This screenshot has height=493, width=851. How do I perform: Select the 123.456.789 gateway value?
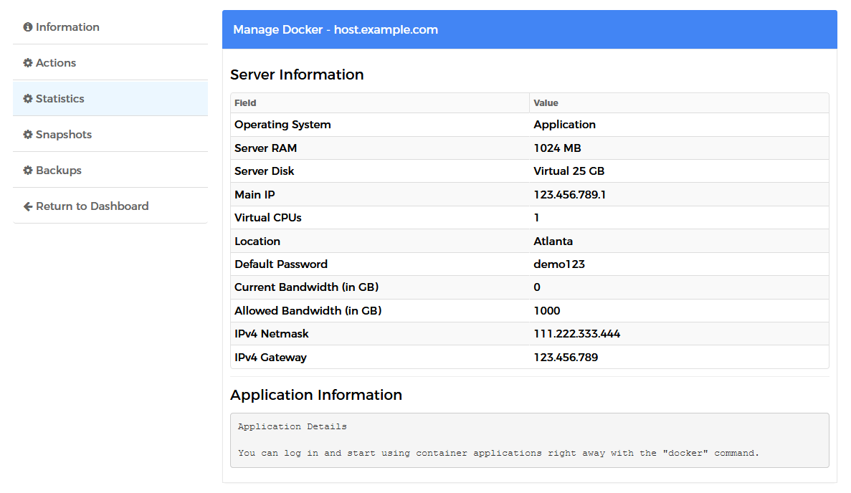[x=566, y=358]
